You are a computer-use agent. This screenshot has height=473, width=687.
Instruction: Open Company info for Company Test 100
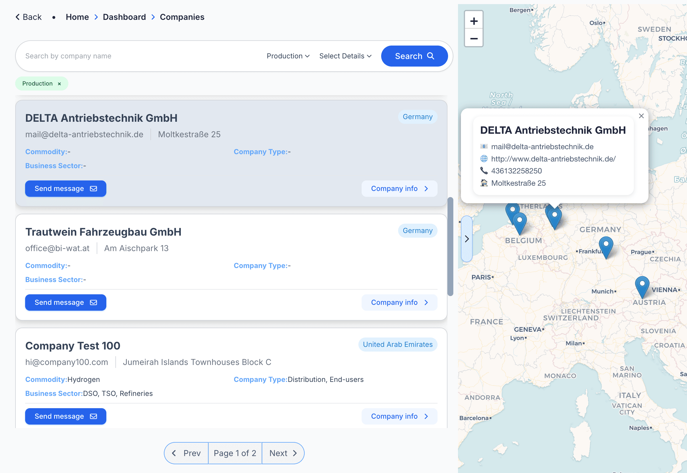point(399,416)
